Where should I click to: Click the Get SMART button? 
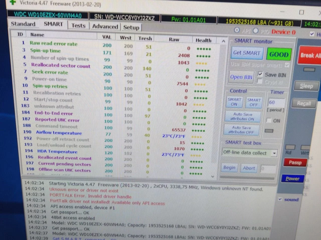click(247, 53)
